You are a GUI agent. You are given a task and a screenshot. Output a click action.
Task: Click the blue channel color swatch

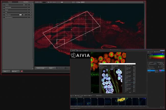point(164,54)
